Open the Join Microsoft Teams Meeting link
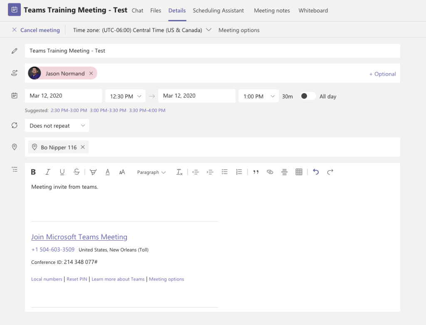This screenshot has height=325, width=426. pos(79,237)
